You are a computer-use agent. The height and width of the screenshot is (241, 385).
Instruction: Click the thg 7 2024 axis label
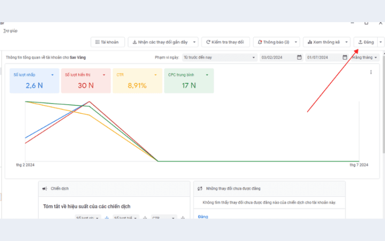(x=359, y=165)
